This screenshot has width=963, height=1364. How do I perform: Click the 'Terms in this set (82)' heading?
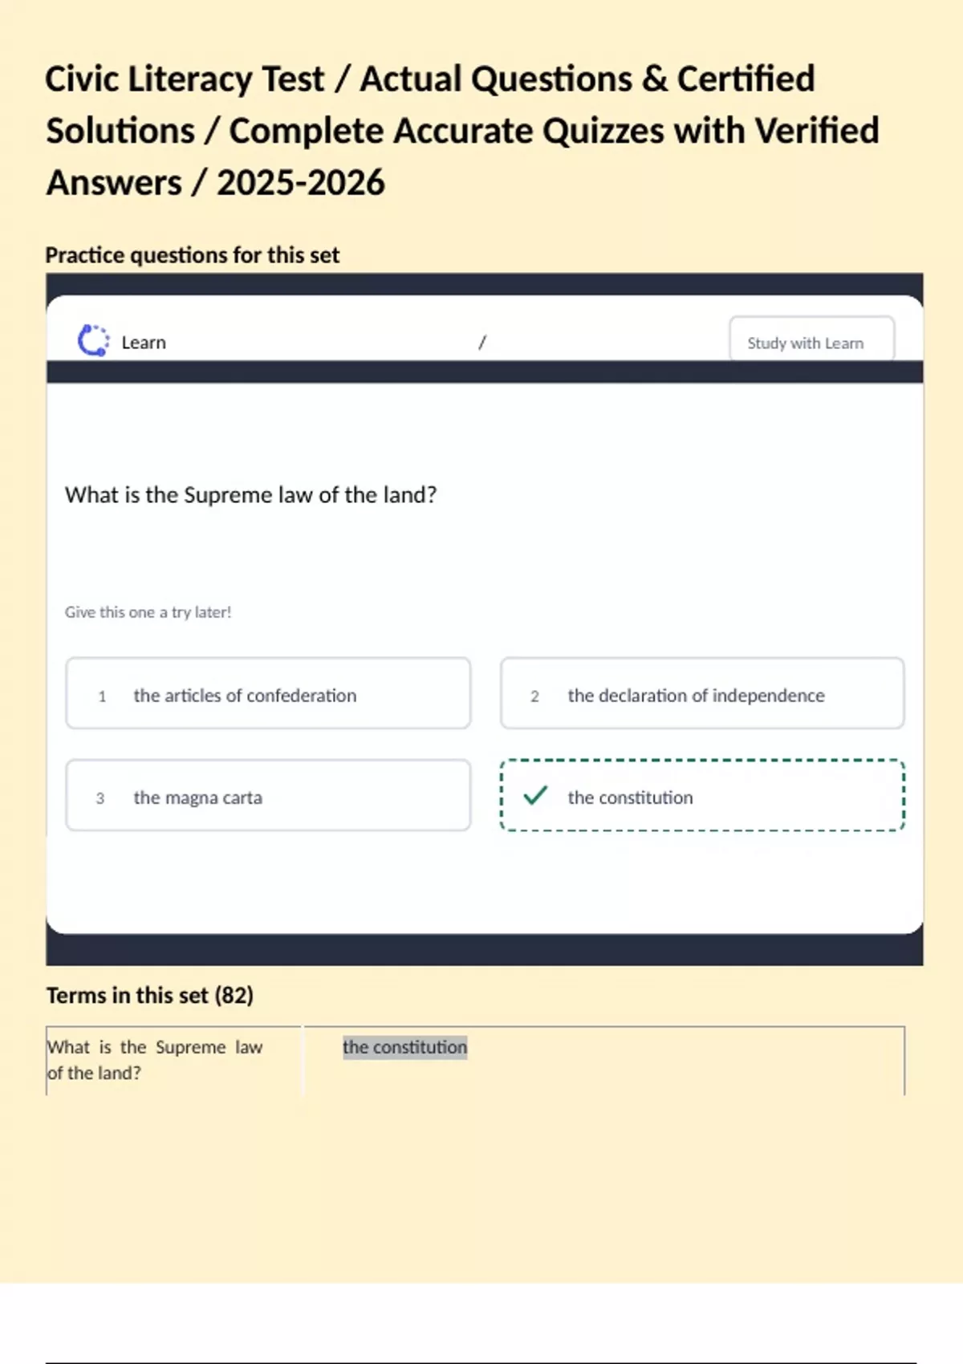[x=149, y=996]
